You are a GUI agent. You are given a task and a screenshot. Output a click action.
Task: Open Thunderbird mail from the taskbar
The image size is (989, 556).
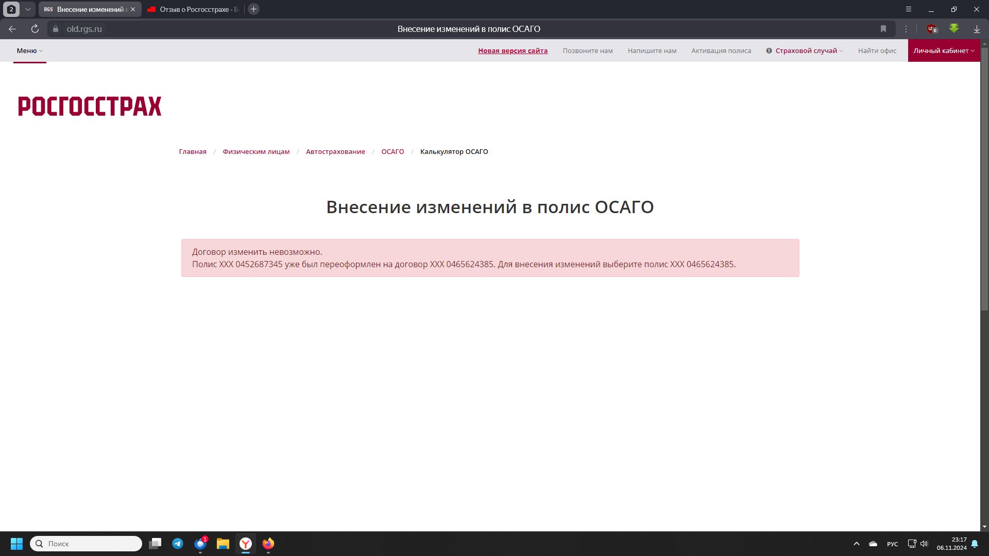point(200,544)
